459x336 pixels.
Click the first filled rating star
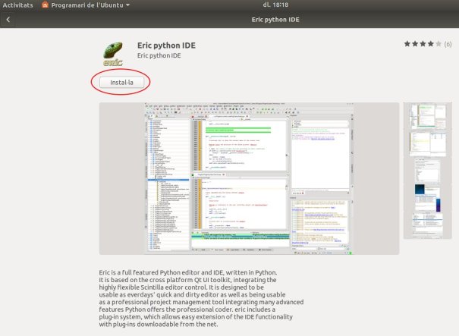[x=407, y=45]
